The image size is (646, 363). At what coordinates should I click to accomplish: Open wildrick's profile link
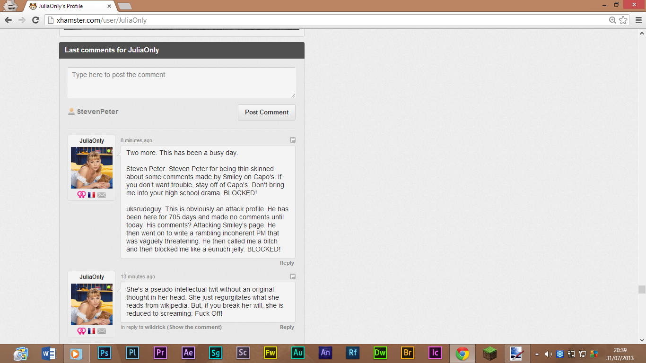155,327
